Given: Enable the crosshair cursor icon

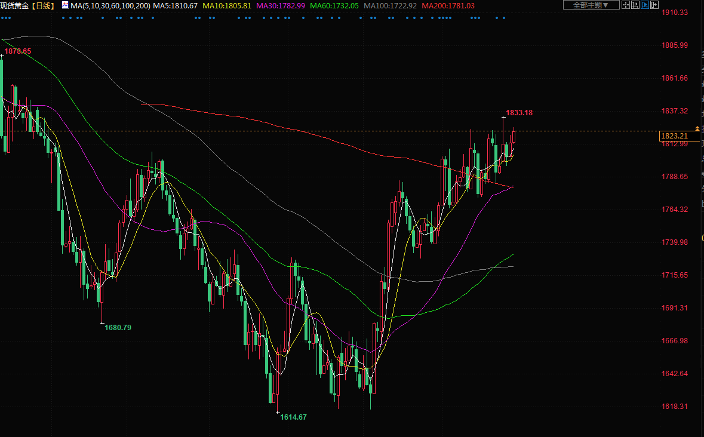Looking at the screenshot, I should [625, 5].
